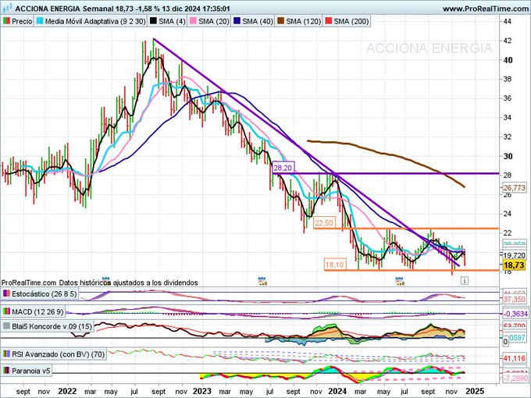Click the 'Datos históricos ajustados a los dividendos' note
The width and height of the screenshot is (531, 398).
[129, 283]
